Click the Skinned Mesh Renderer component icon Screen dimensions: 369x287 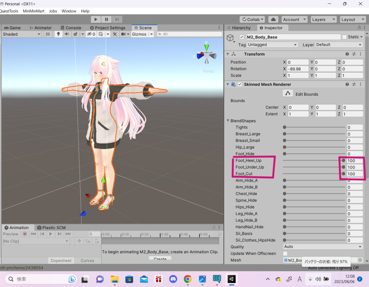click(x=234, y=84)
